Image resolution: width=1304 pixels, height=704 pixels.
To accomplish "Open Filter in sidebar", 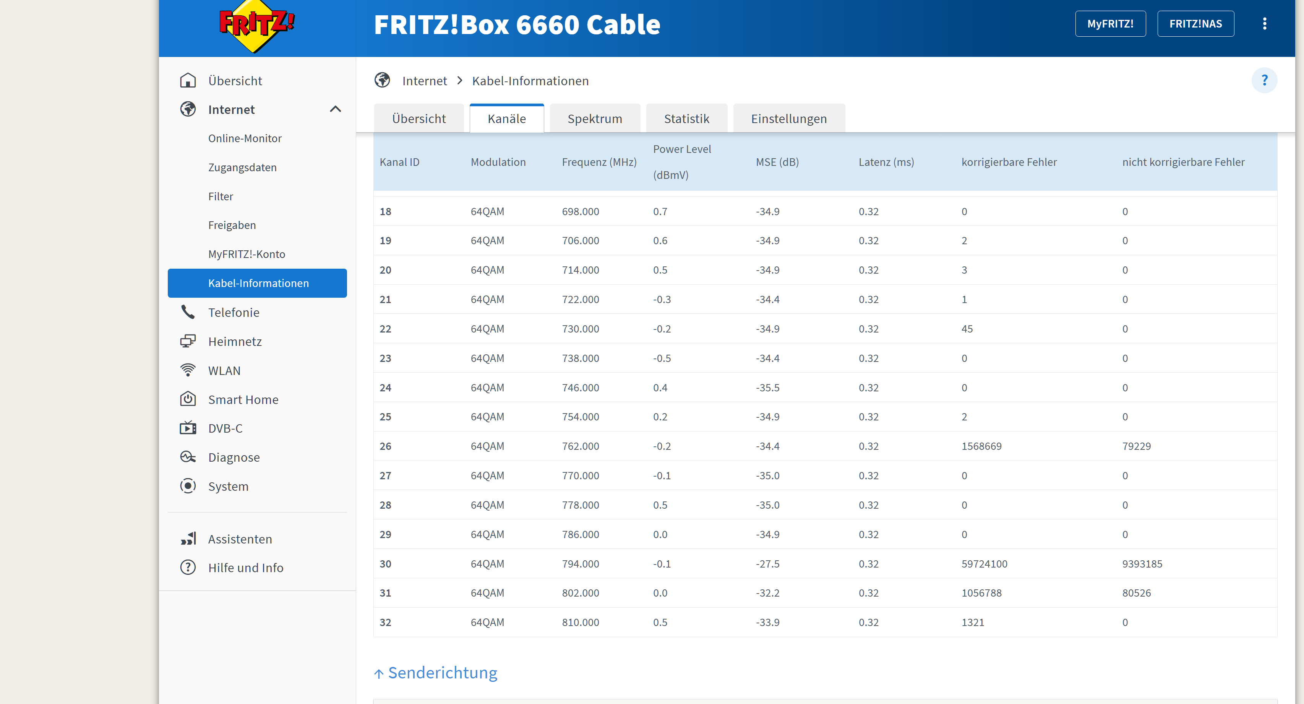I will click(221, 196).
